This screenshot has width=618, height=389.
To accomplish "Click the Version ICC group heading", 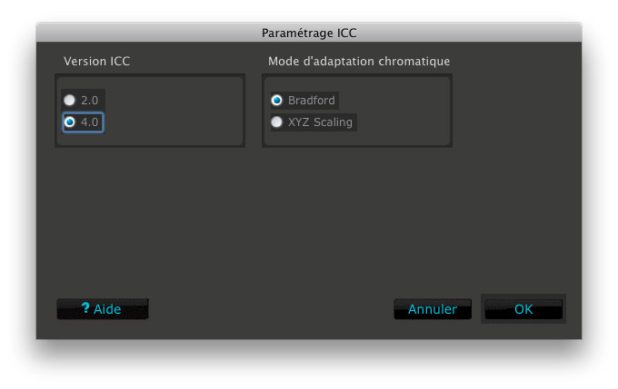I will [x=97, y=62].
